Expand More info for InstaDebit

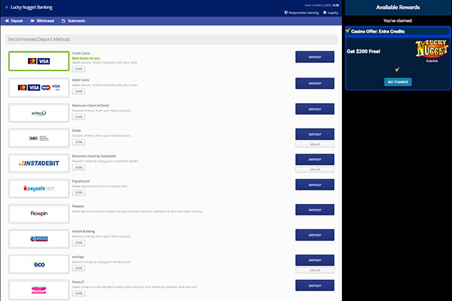pos(78,167)
